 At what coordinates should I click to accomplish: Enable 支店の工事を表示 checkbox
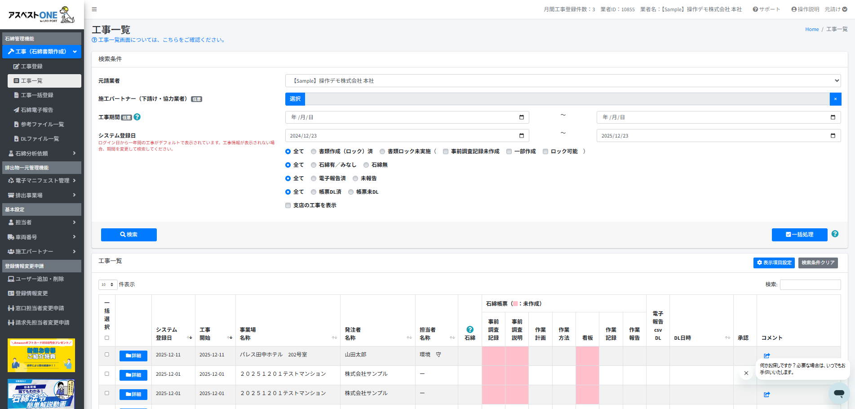point(288,205)
